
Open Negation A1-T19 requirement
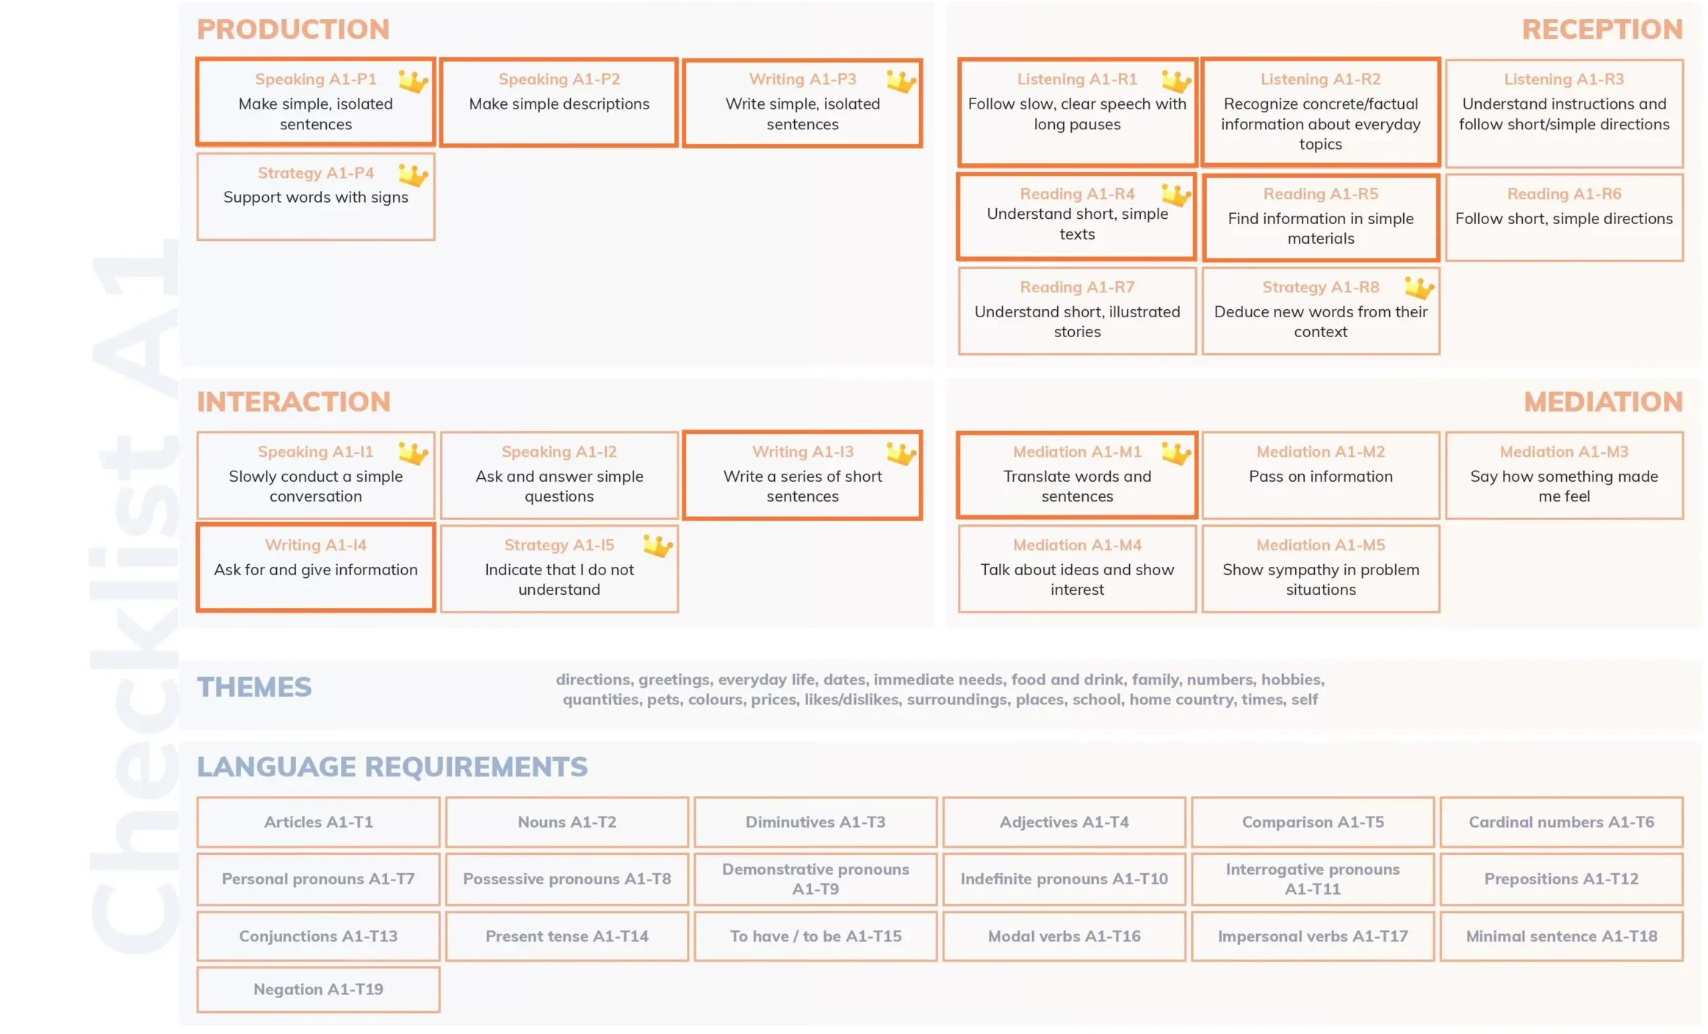pos(318,989)
